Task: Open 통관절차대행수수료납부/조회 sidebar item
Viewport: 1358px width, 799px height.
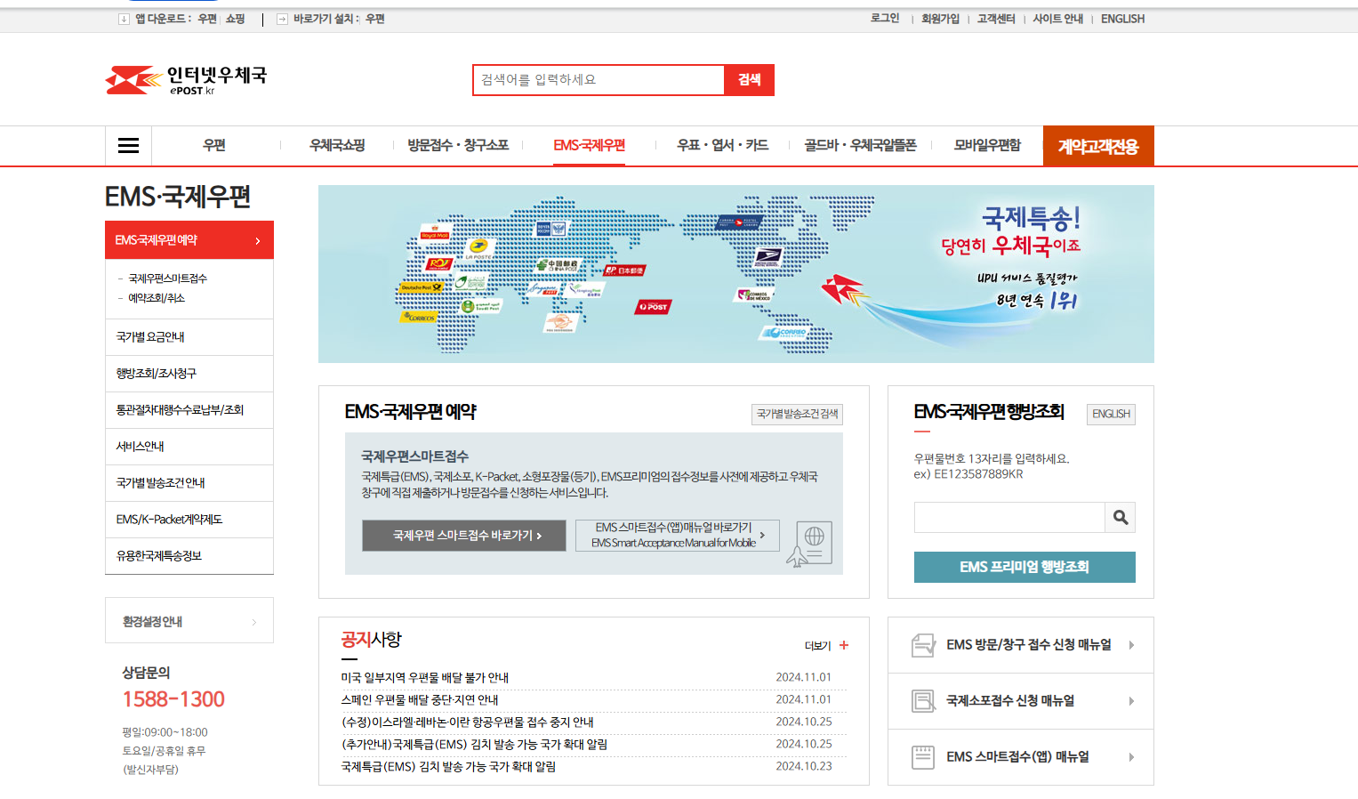Action: pos(189,410)
